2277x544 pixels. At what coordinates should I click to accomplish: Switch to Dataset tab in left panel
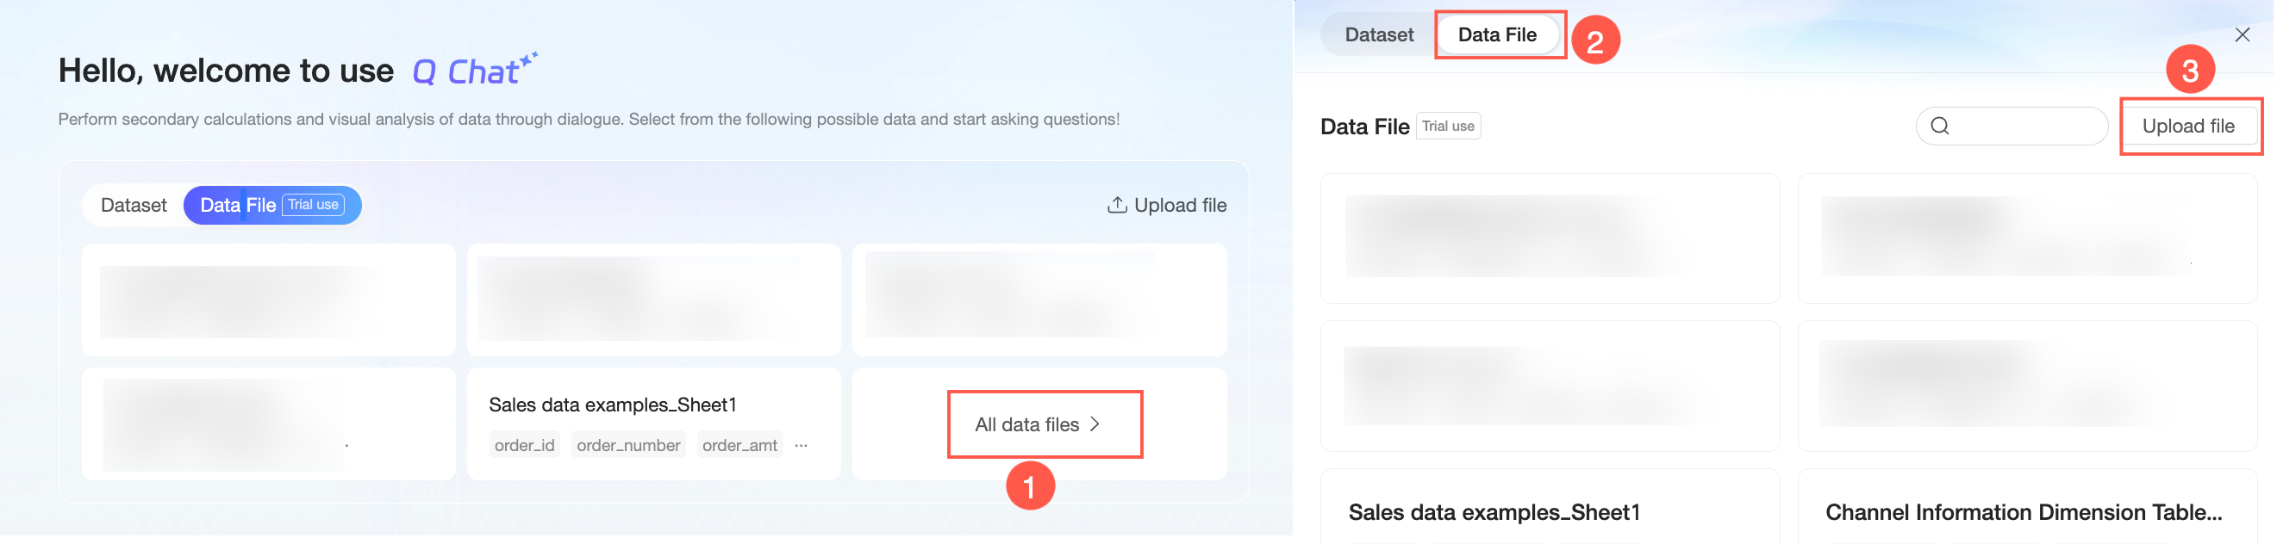pos(134,205)
